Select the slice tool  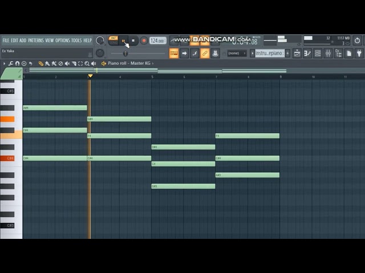coord(74,63)
